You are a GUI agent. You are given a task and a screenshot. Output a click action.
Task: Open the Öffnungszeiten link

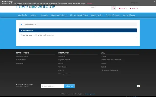click(x=64, y=74)
